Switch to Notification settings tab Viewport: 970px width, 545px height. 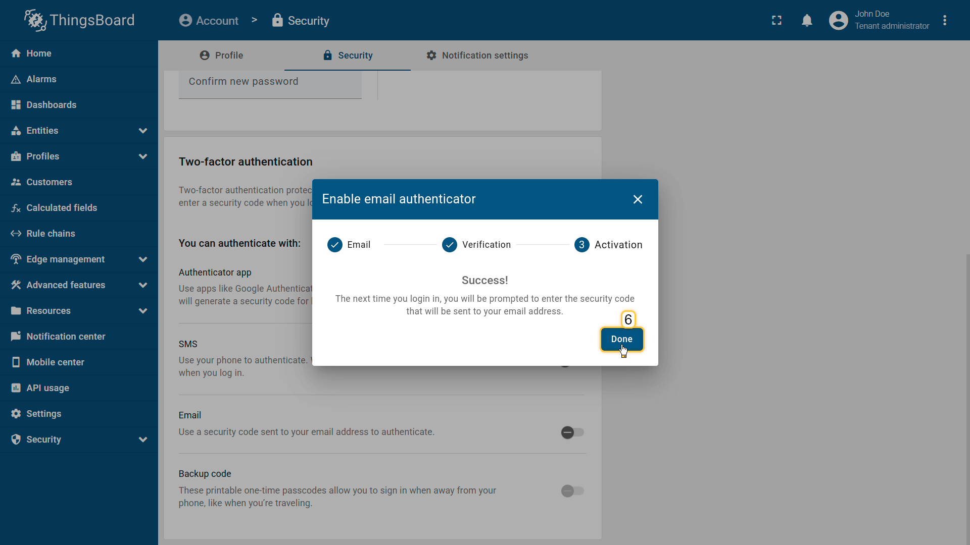[477, 56]
